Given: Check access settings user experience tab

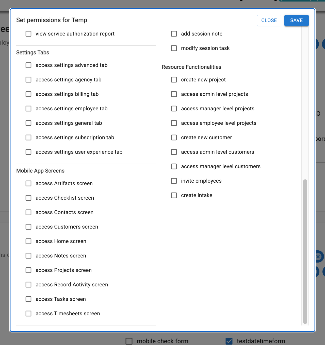Looking at the screenshot, I should [28, 152].
